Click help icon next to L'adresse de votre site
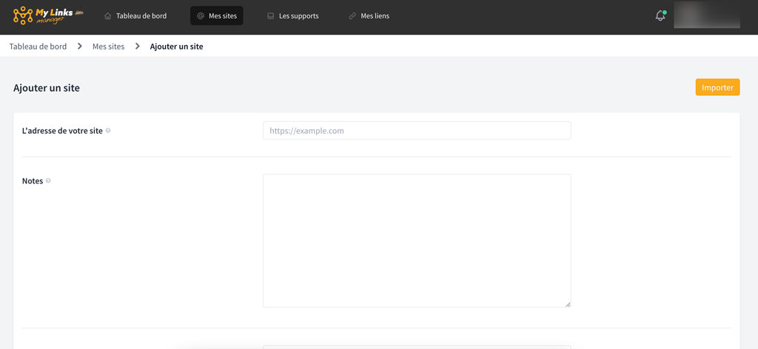This screenshot has width=758, height=349. point(108,130)
